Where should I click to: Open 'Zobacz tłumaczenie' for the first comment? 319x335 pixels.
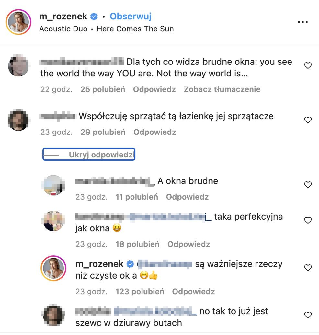pos(222,89)
